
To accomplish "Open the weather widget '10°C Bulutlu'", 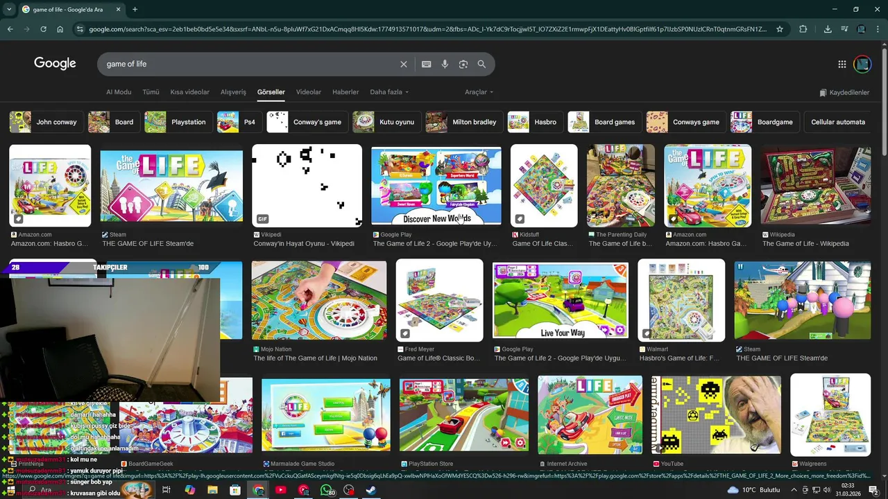I will coord(754,490).
